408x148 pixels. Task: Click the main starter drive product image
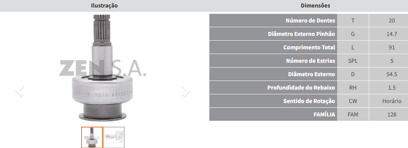(x=102, y=68)
